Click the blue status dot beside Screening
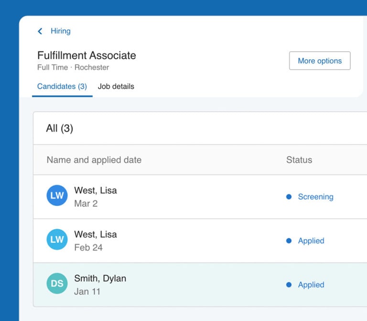 tap(289, 197)
